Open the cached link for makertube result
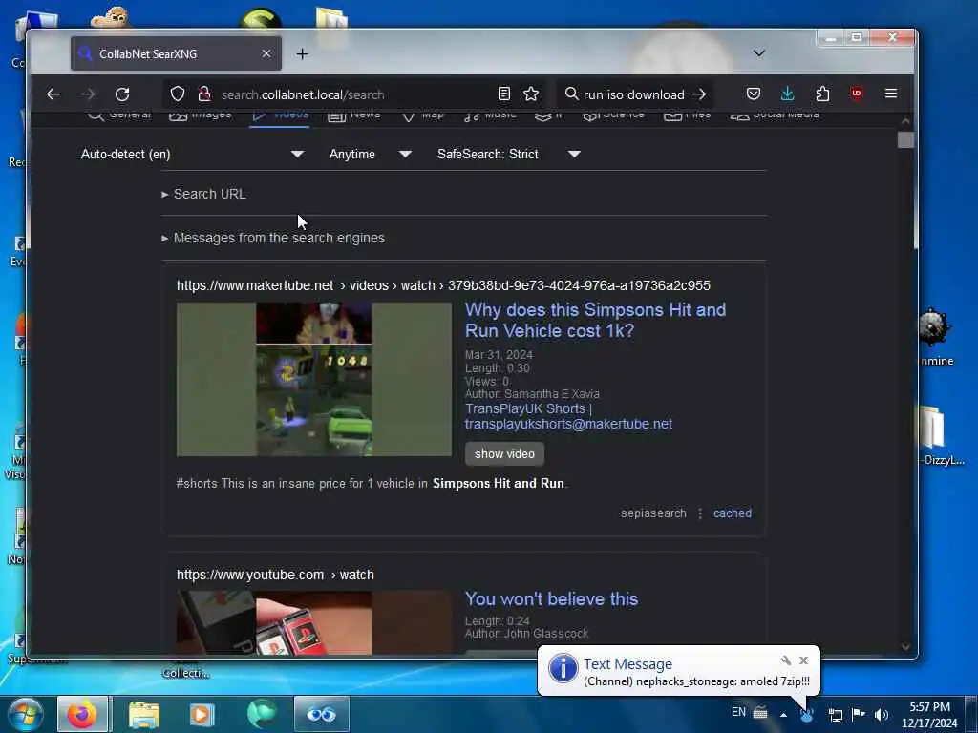 [x=733, y=513]
